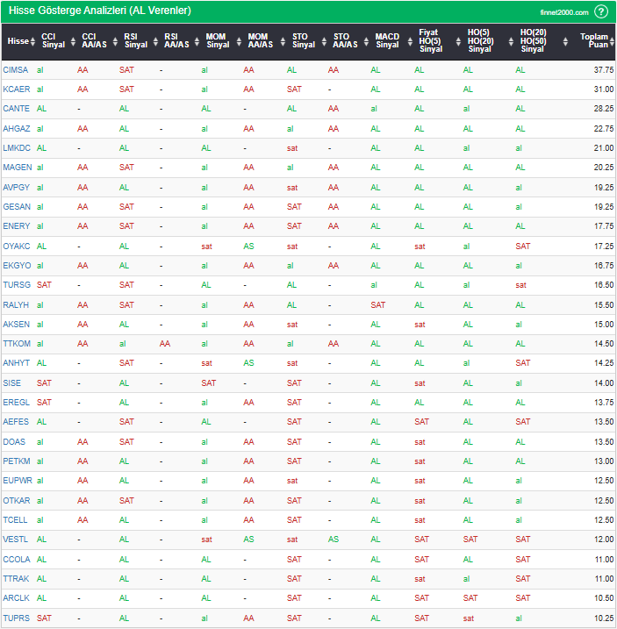
Task: Open the TUPRS stock link
Action: point(16,618)
